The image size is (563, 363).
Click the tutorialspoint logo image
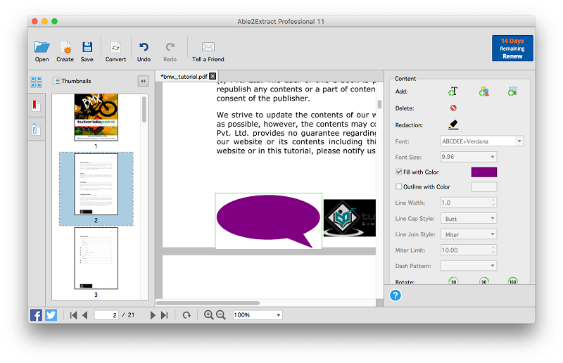349,218
